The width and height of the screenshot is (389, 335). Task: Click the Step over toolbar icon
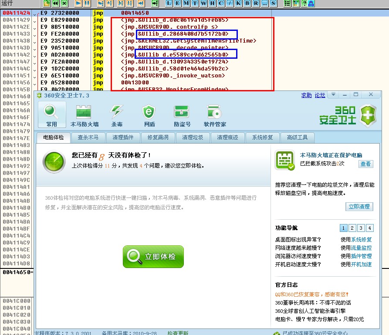[110, 3]
